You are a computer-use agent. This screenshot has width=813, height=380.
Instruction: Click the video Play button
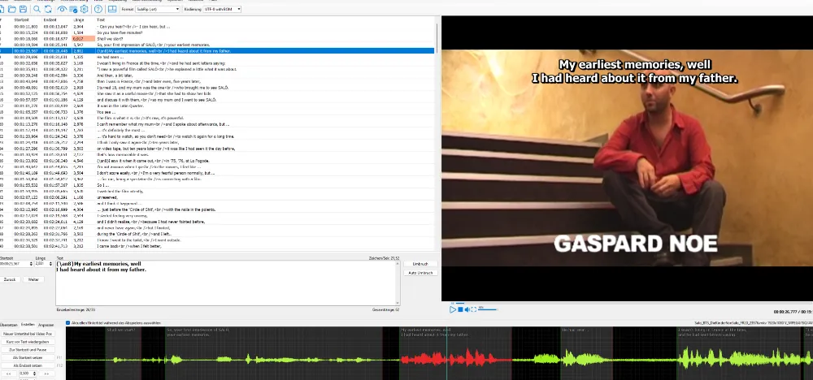point(453,309)
